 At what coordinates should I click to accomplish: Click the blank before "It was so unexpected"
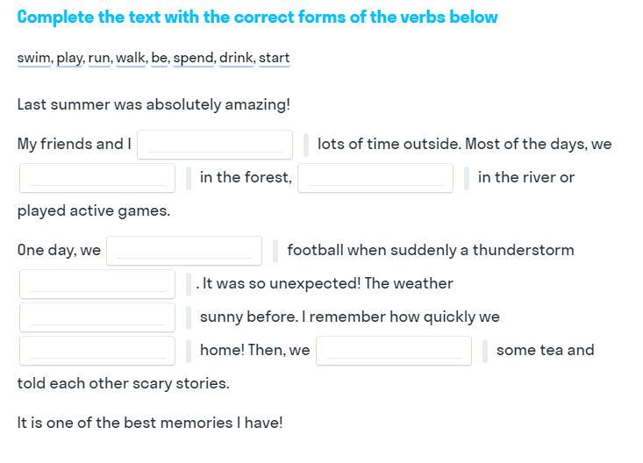click(97, 283)
